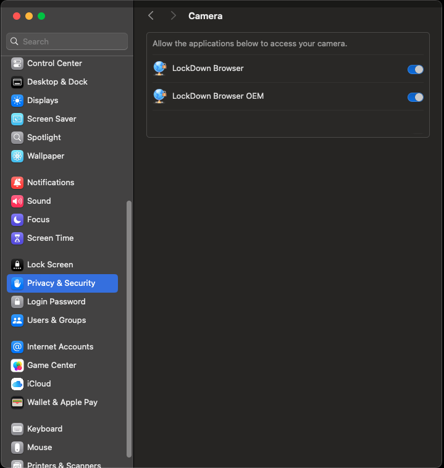
Task: Open the Screen Time hourglass icon
Action: [17, 238]
